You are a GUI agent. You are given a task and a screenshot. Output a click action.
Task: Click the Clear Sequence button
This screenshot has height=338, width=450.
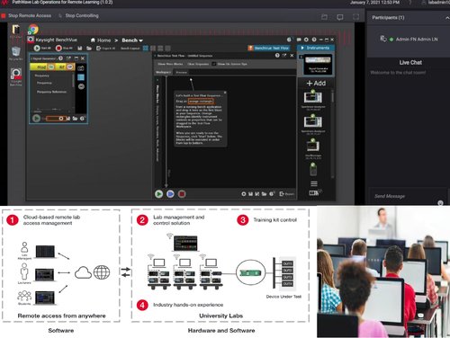(x=198, y=64)
